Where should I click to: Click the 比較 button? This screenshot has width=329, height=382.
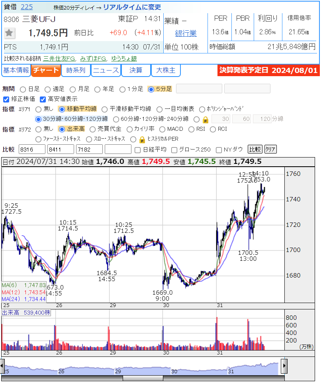[255, 149]
